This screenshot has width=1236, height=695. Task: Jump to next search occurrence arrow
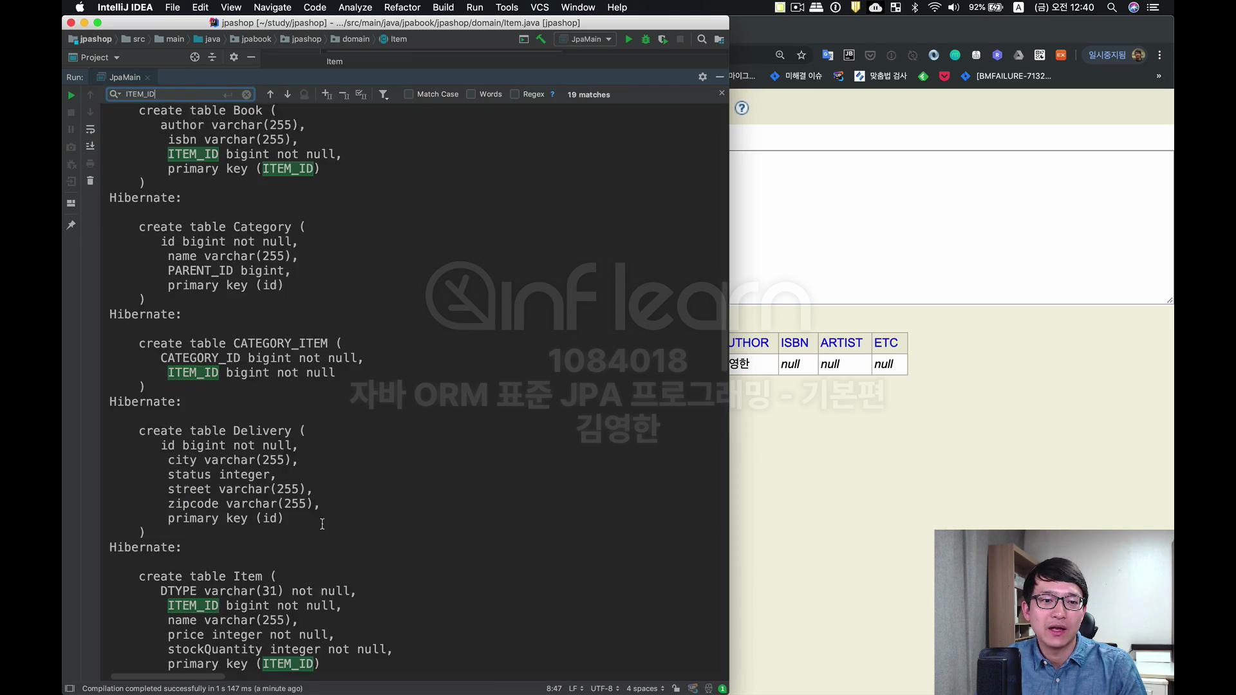coord(287,94)
